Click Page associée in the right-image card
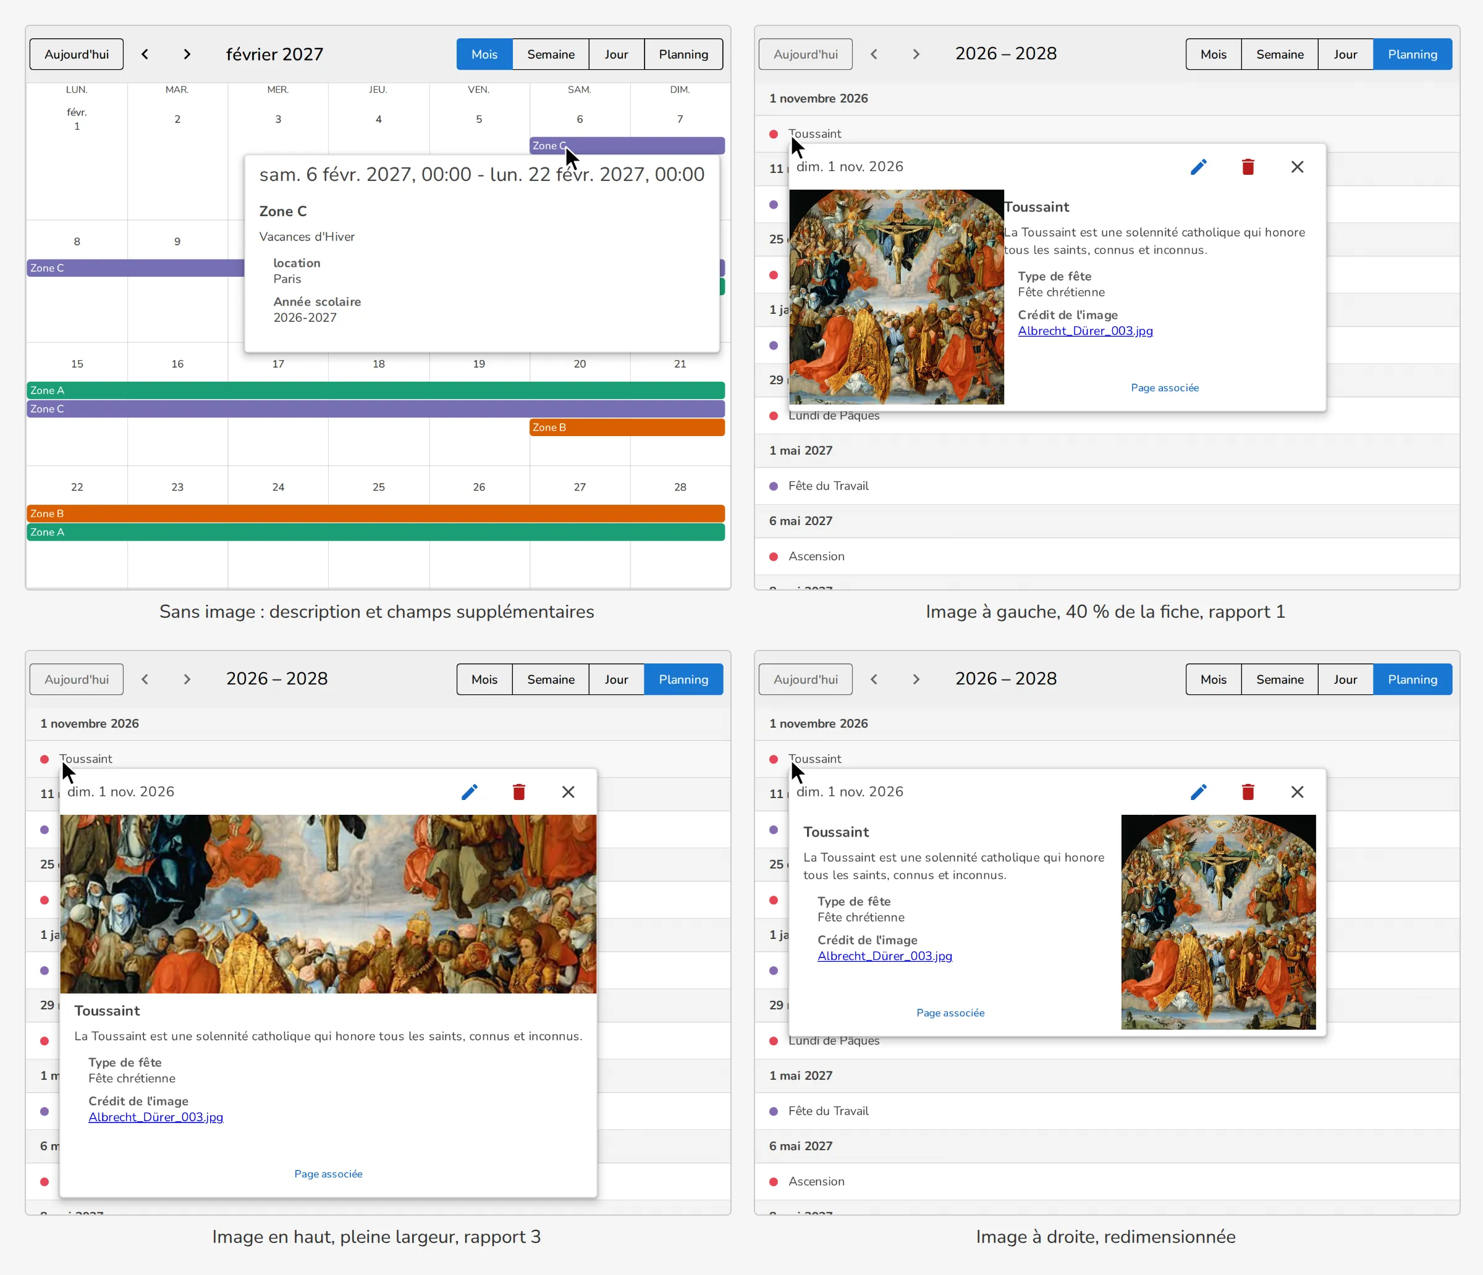This screenshot has height=1275, width=1483. (950, 1013)
